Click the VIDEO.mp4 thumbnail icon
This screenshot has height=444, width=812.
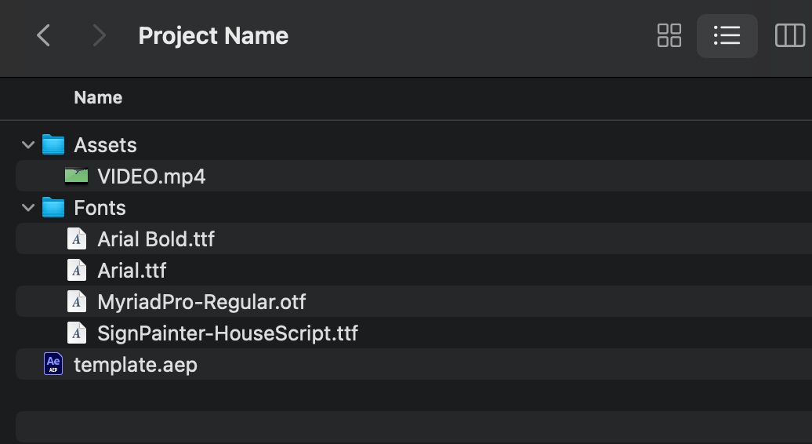[76, 177]
